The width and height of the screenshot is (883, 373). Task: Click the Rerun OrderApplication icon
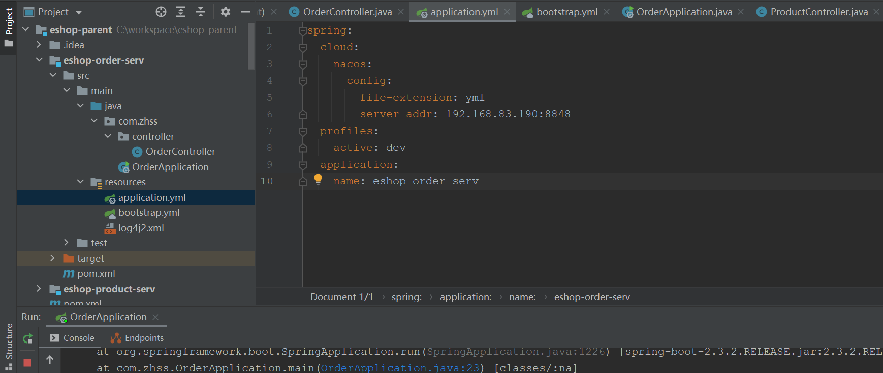28,338
